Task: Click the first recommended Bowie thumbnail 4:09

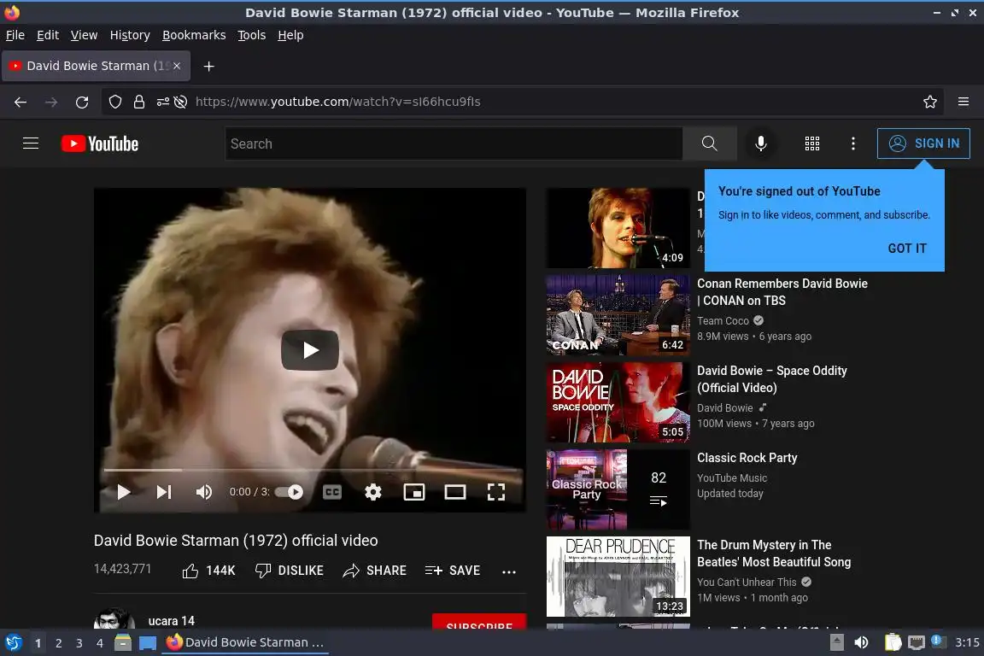Action: point(618,228)
